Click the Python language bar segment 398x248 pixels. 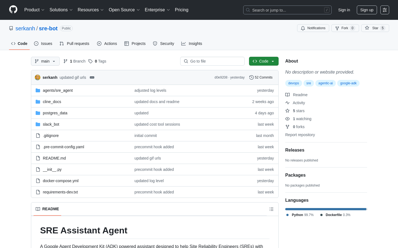click(326, 209)
